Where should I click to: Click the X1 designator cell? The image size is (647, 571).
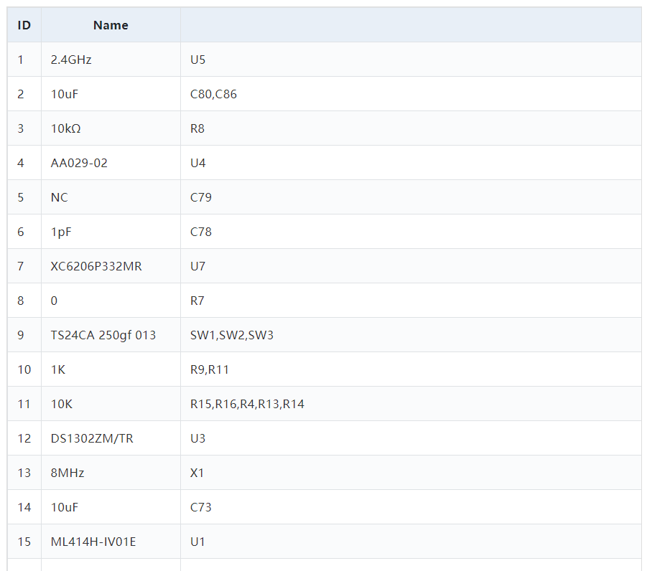(x=411, y=473)
